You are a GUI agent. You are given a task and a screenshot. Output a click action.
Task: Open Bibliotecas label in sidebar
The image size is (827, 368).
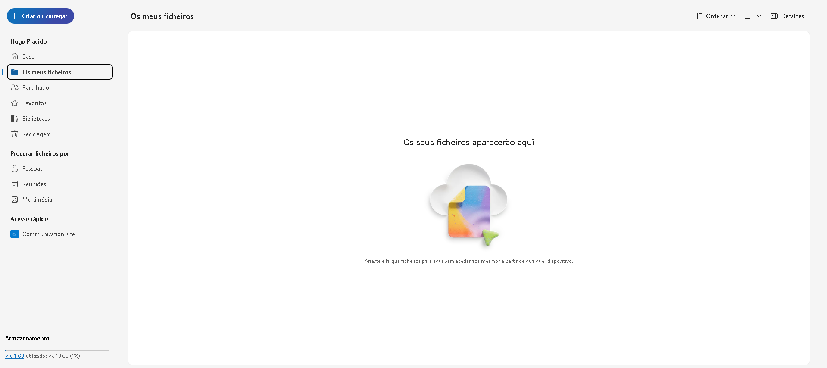pos(36,119)
